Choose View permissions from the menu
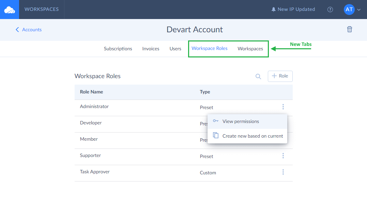This screenshot has height=209, width=367. (x=247, y=121)
